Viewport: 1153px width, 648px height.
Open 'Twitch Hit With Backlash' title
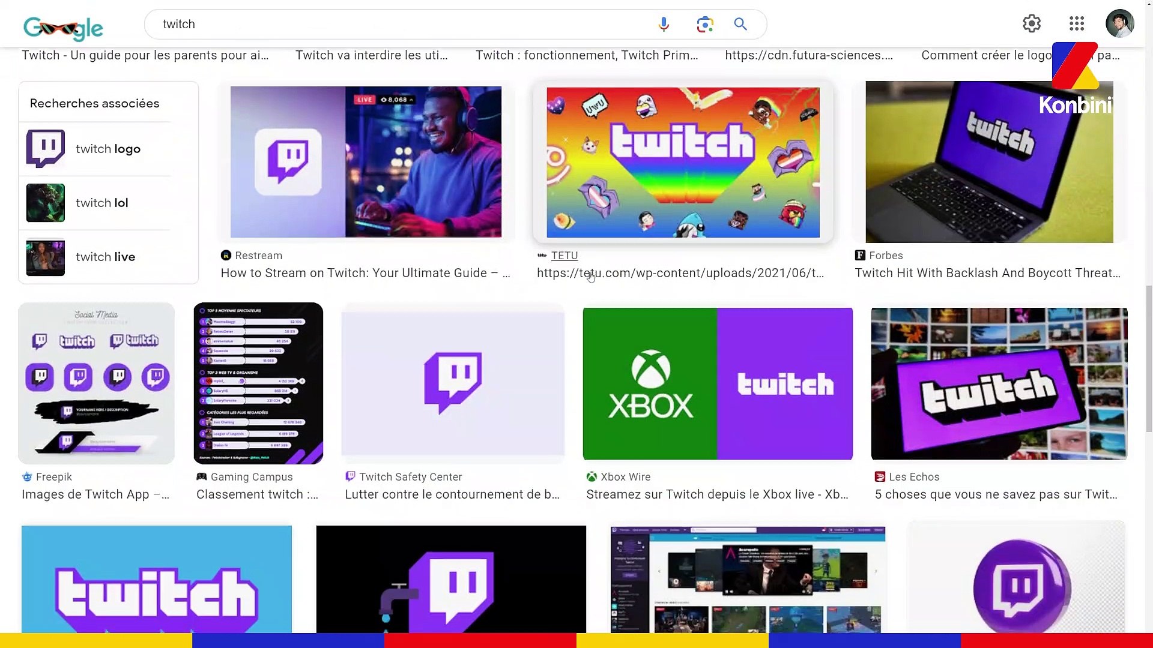tap(987, 273)
